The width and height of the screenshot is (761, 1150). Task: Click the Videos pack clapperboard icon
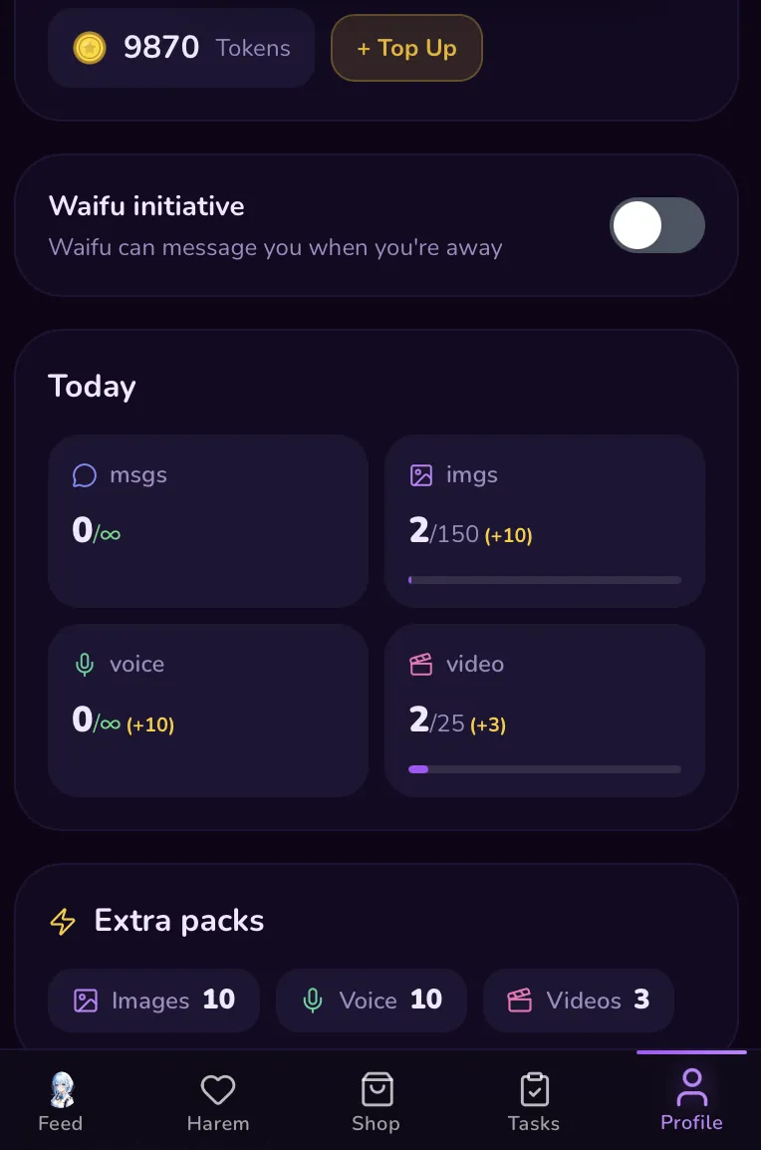pos(519,1001)
